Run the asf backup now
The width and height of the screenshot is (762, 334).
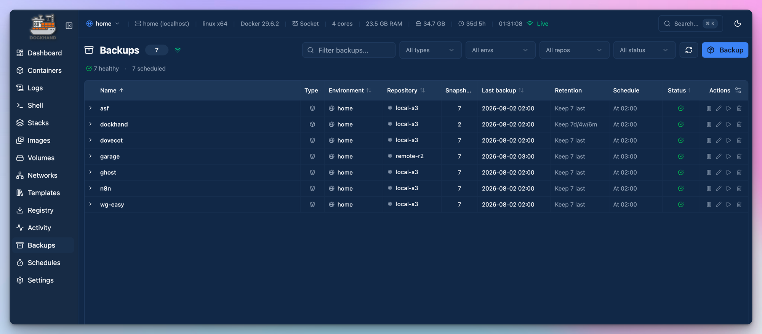(x=728, y=108)
